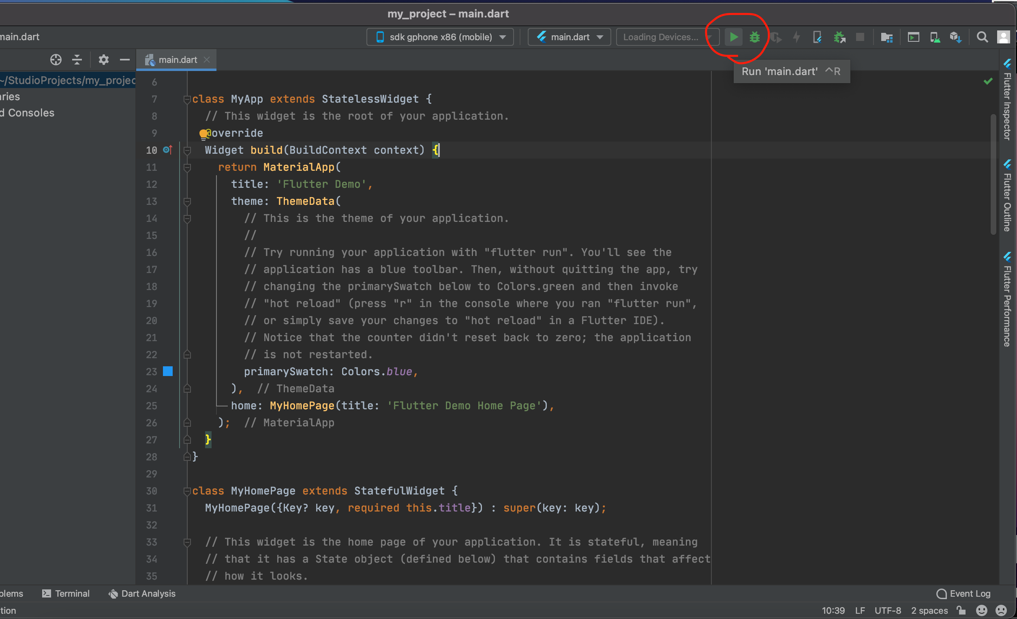This screenshot has width=1017, height=619.
Task: Open the Terminal tool window tab
Action: click(x=66, y=593)
